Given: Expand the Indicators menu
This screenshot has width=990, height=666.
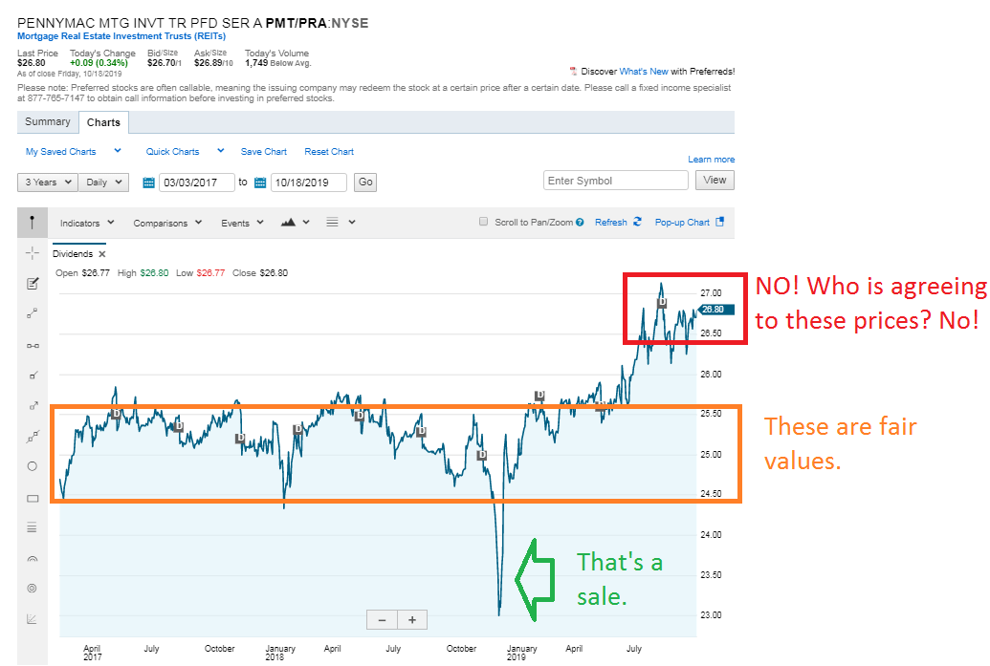Looking at the screenshot, I should (x=87, y=223).
